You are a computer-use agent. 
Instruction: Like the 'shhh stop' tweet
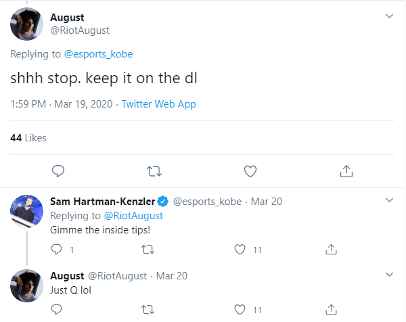point(250,170)
